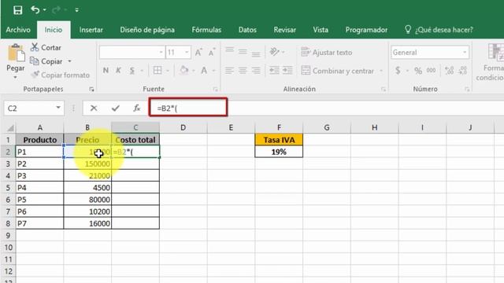Viewport: 504px width, 283px height.
Task: Open the Archivo tab
Action: coord(18,30)
